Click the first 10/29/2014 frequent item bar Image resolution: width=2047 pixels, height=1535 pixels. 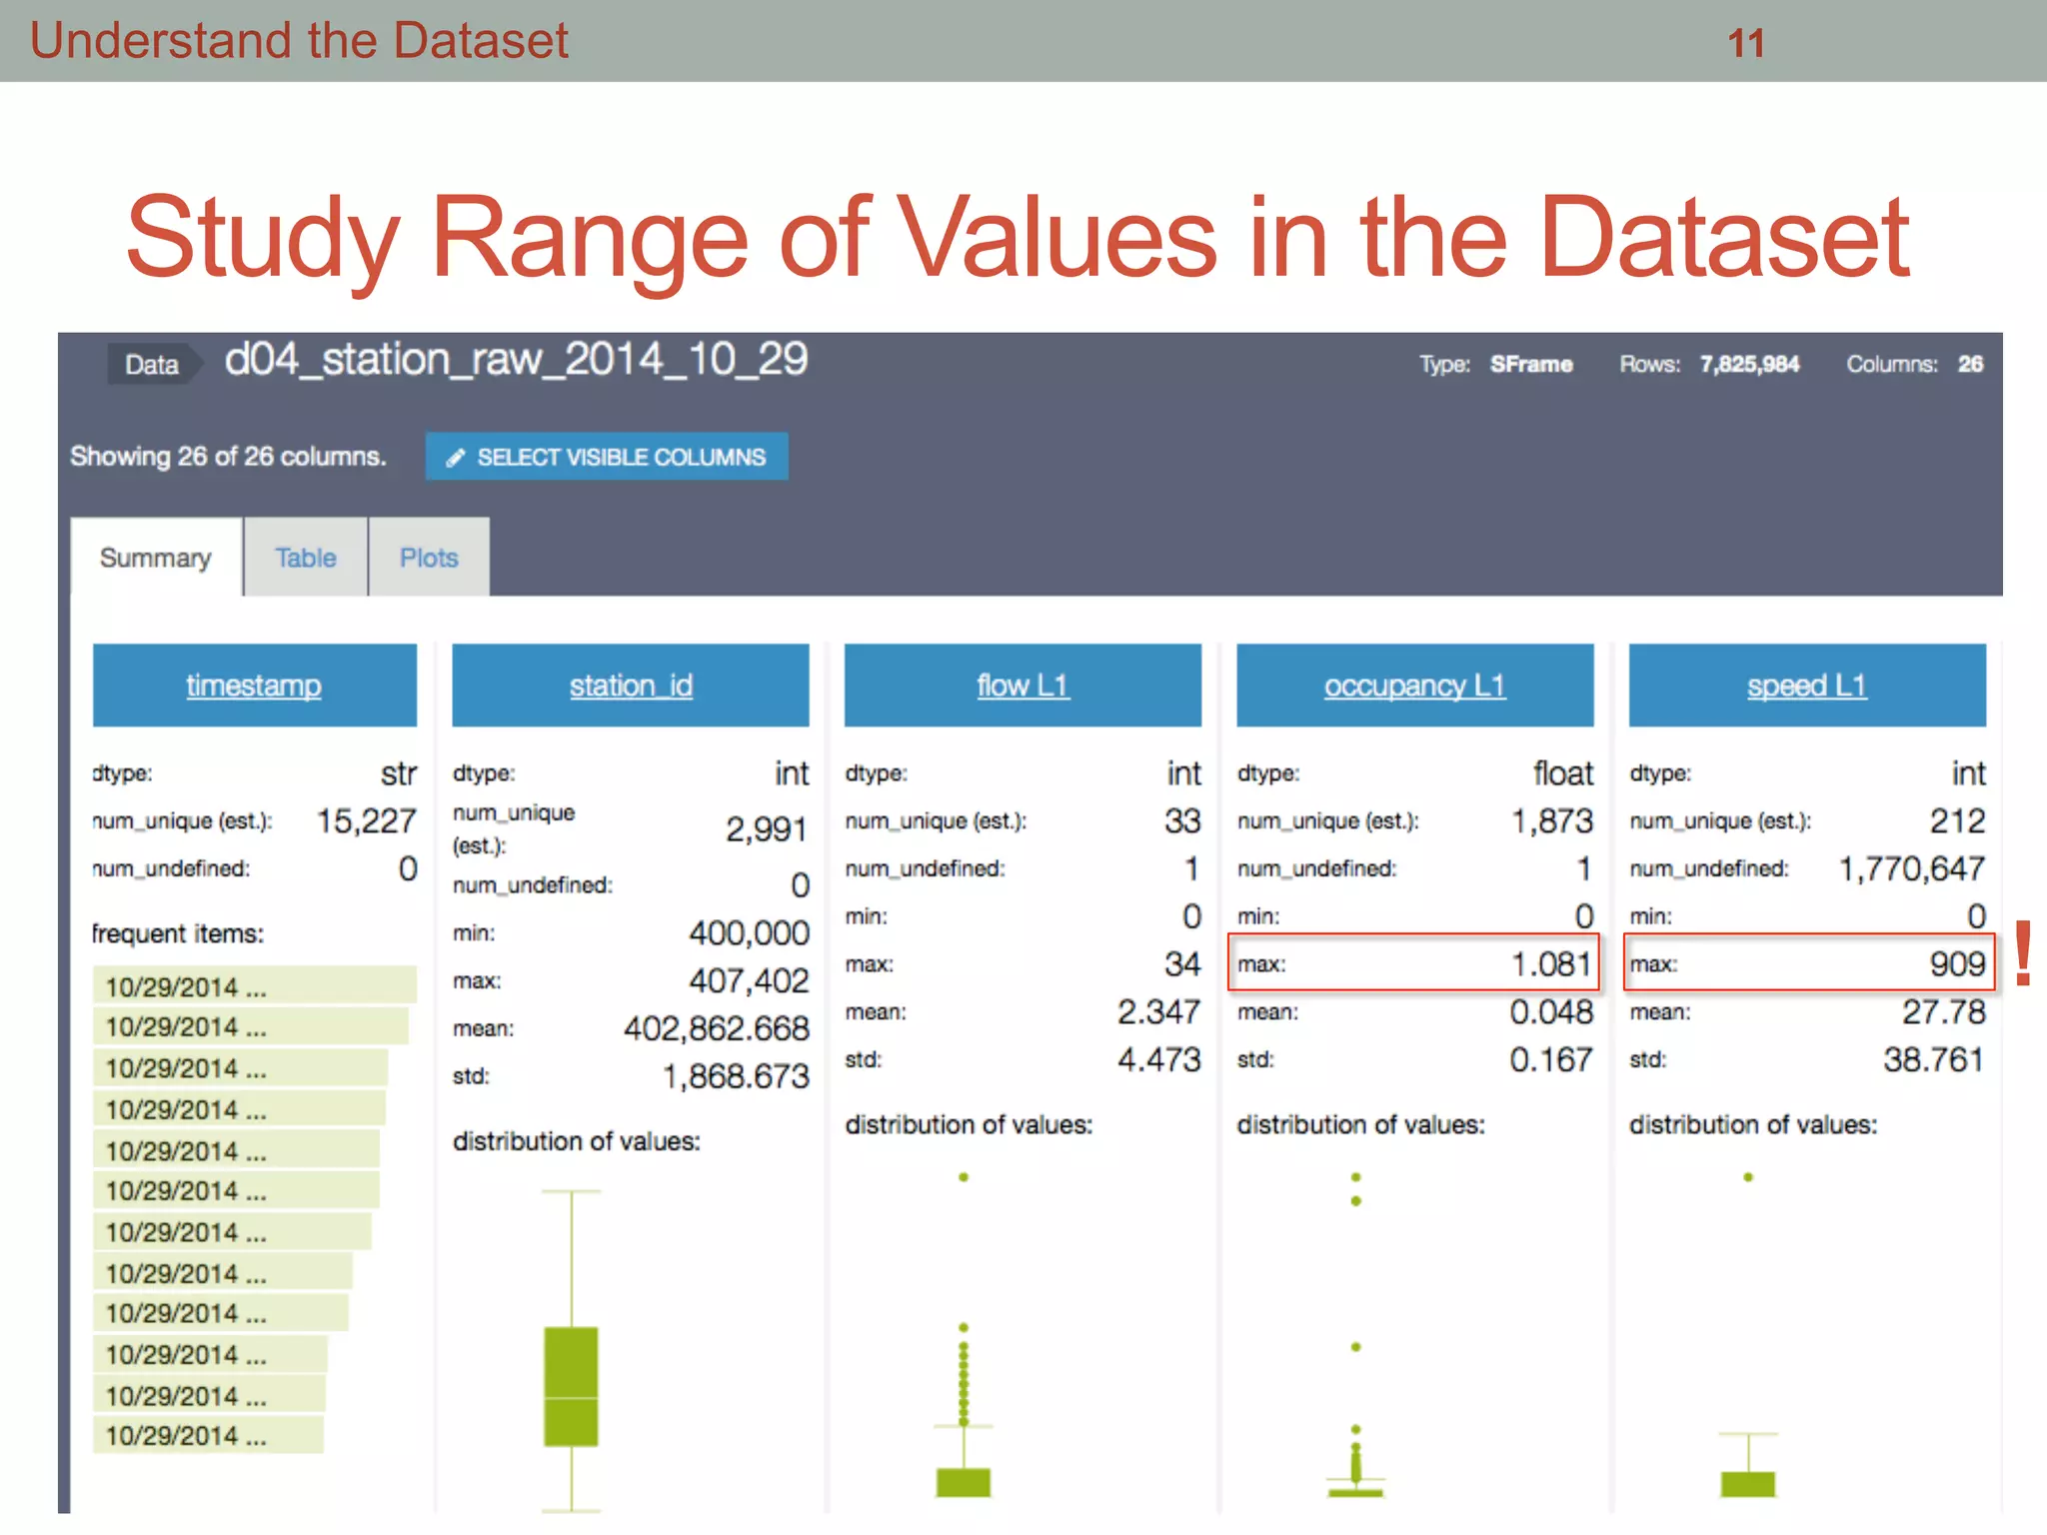click(x=255, y=985)
